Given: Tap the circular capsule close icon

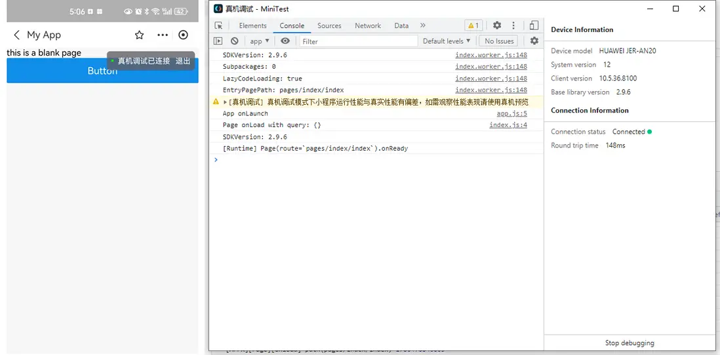Looking at the screenshot, I should 183,35.
